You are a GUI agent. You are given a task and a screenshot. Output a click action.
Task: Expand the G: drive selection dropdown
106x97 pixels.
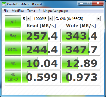click(x=98, y=19)
